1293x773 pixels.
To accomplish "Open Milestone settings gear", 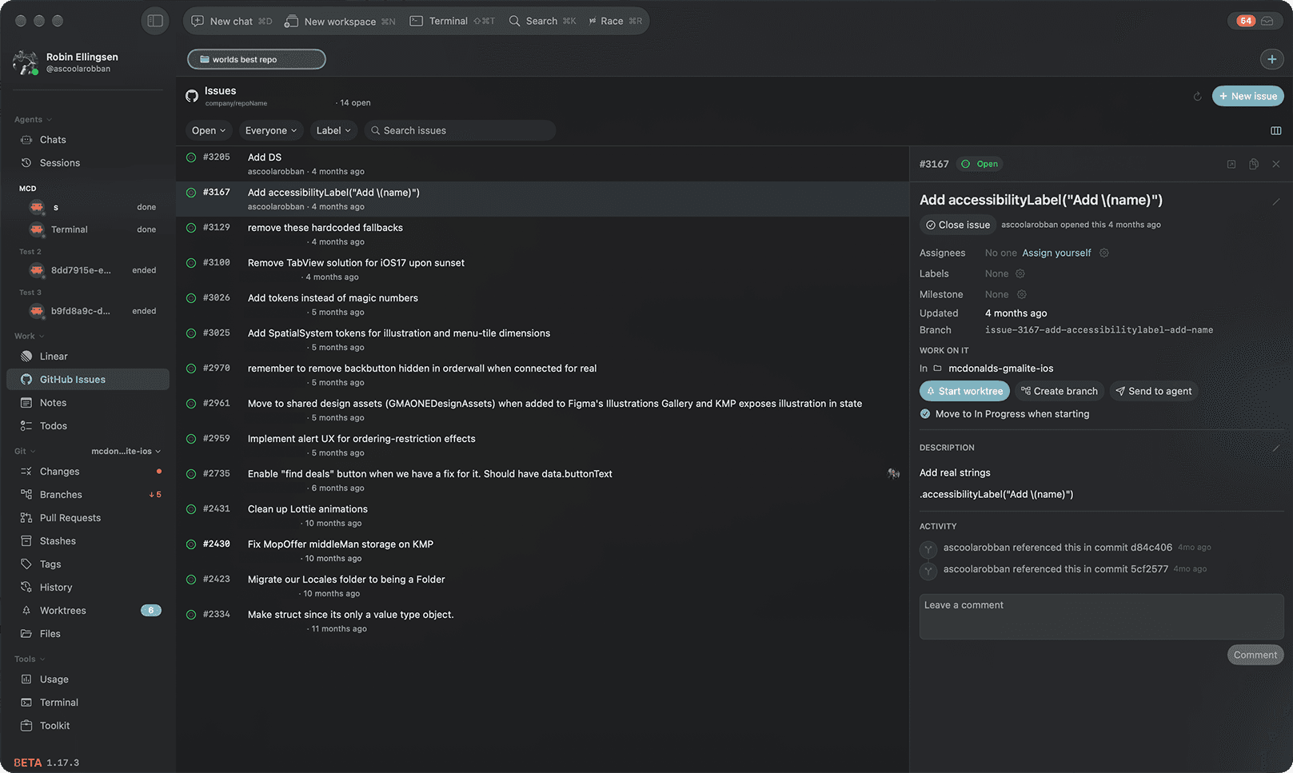I will 1022,294.
